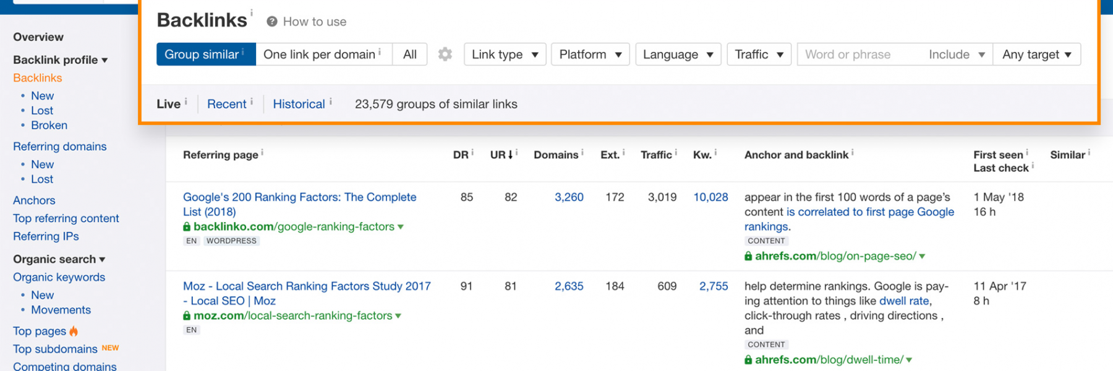This screenshot has width=1113, height=371.
Task: Open the Language filter dropdown
Action: (x=678, y=54)
